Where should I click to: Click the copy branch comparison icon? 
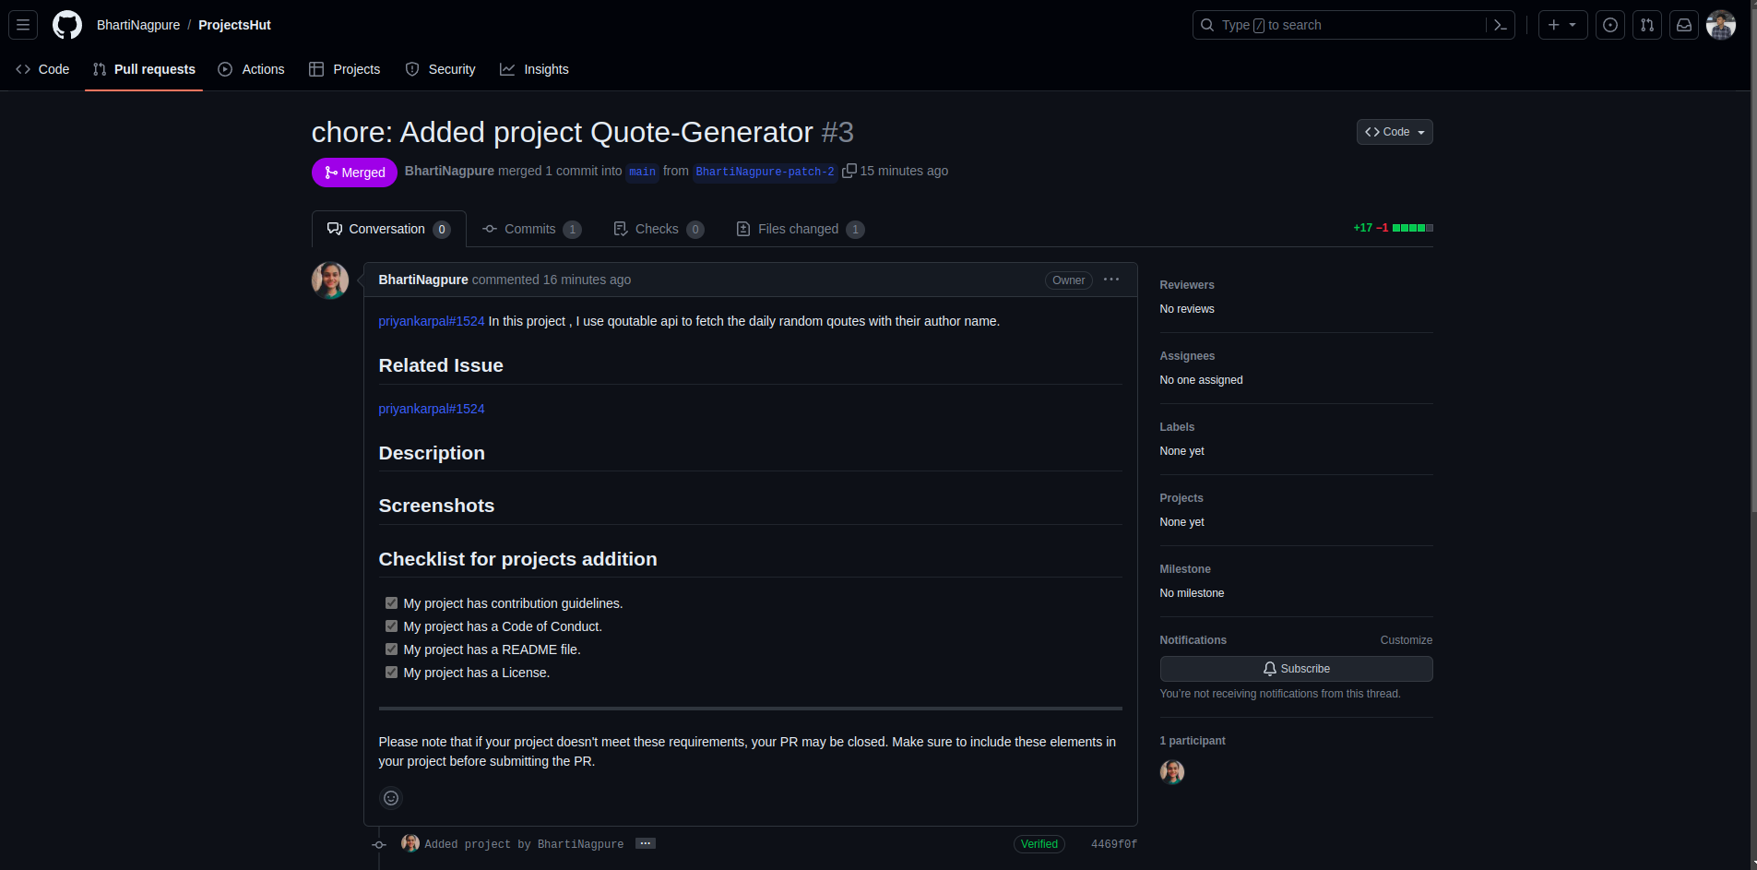click(x=848, y=171)
